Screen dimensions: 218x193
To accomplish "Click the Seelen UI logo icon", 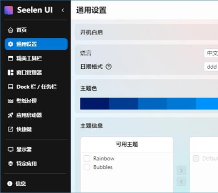I will coord(9,10).
